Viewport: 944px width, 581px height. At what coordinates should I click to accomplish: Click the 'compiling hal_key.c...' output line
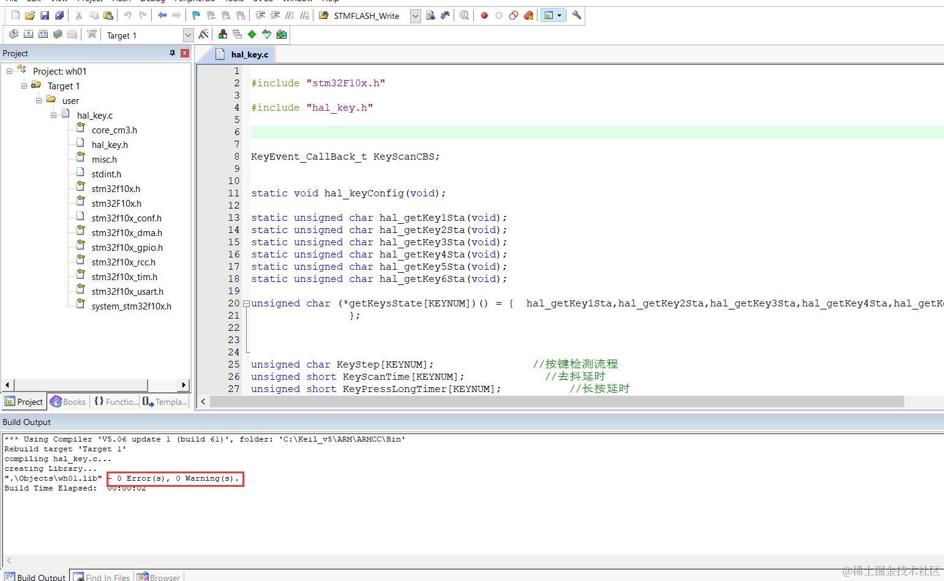click(58, 459)
